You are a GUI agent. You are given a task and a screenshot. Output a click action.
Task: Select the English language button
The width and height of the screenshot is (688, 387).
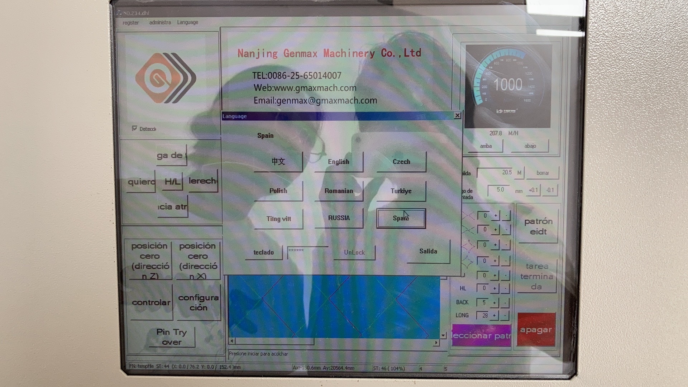click(x=338, y=162)
